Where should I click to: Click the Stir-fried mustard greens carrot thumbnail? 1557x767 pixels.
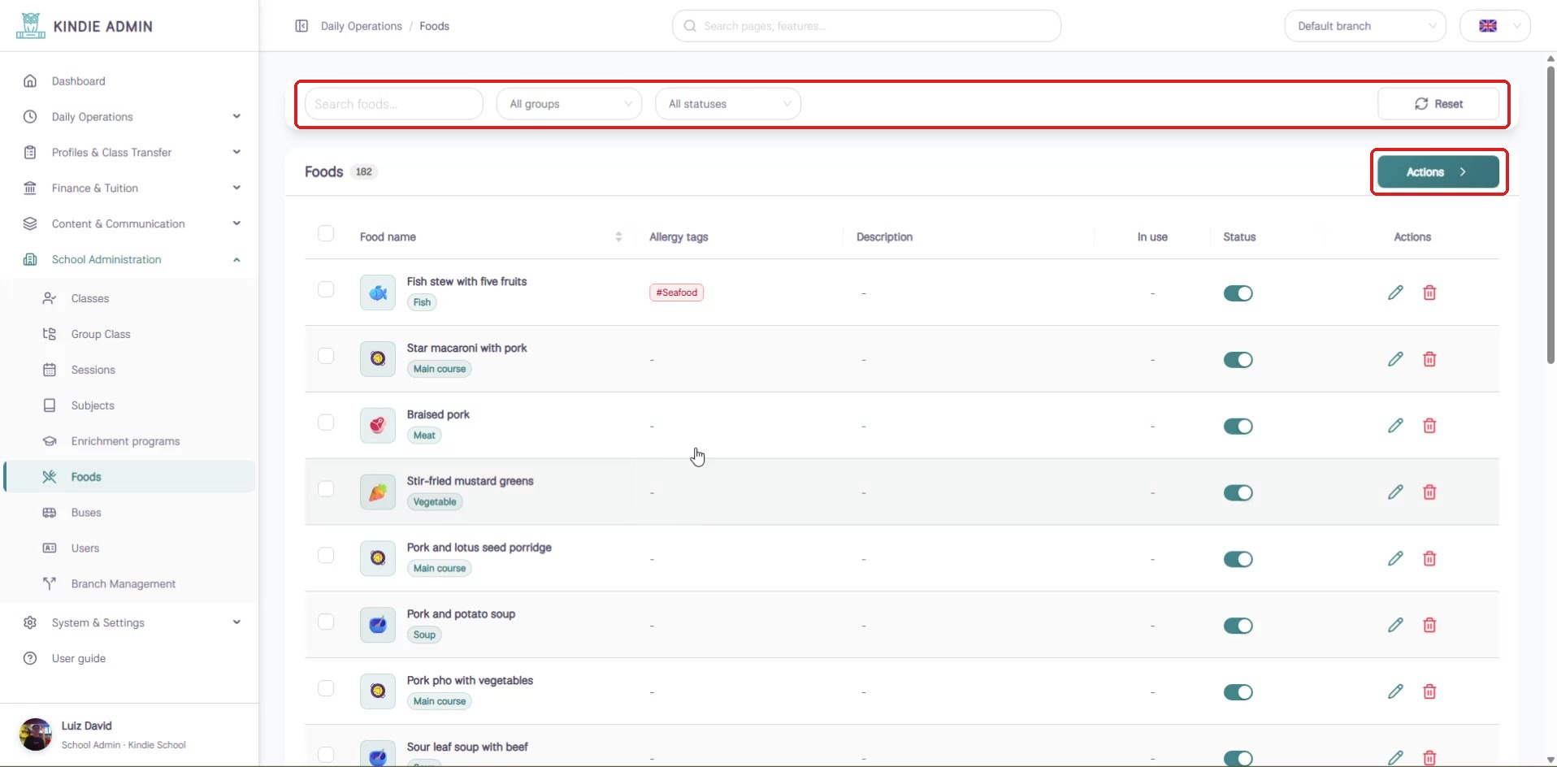click(378, 492)
